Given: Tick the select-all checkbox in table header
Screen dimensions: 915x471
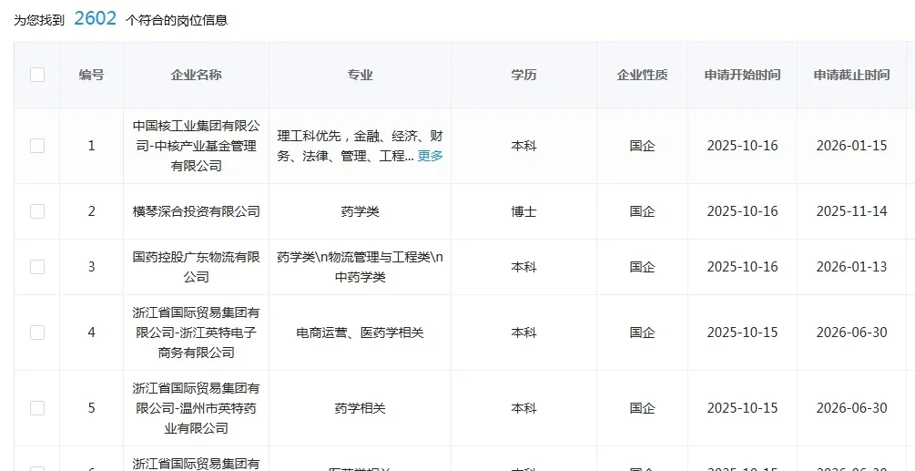Looking at the screenshot, I should (x=37, y=75).
